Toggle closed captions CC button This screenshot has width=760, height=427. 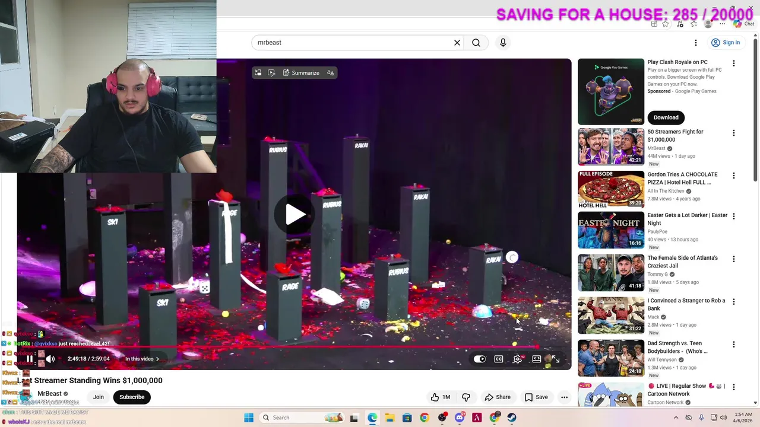pos(499,359)
